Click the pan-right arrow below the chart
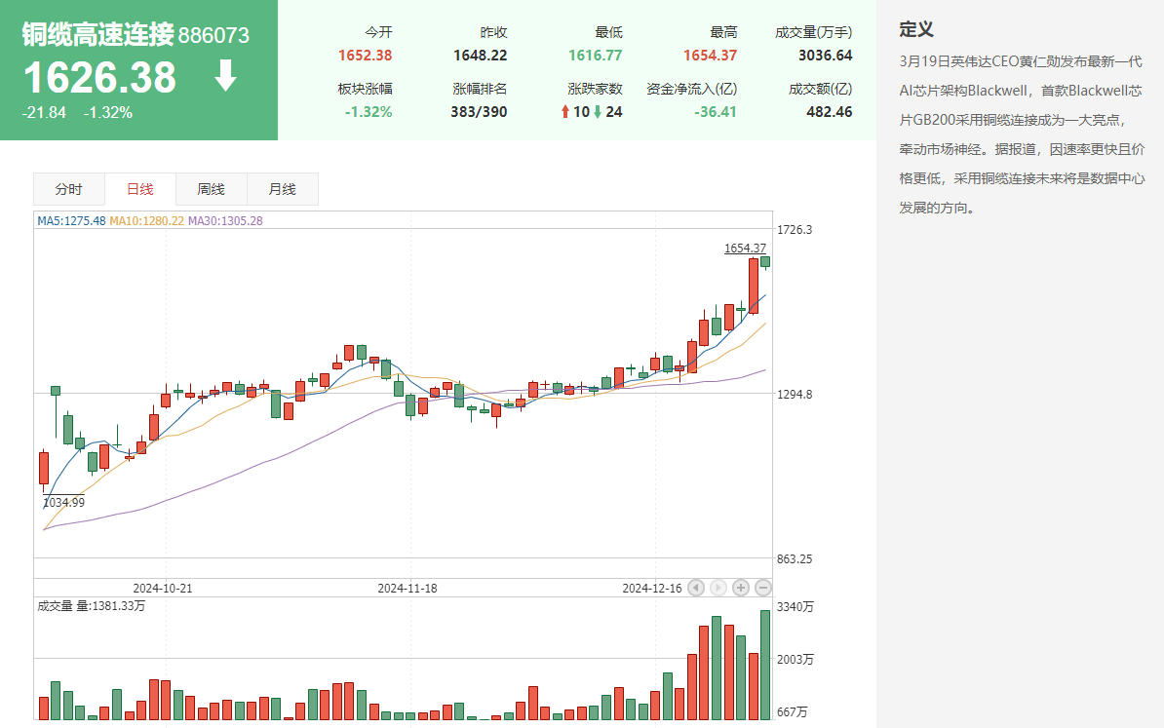 click(718, 588)
